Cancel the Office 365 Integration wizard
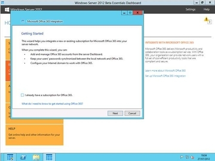215x161 pixels. tap(132, 113)
